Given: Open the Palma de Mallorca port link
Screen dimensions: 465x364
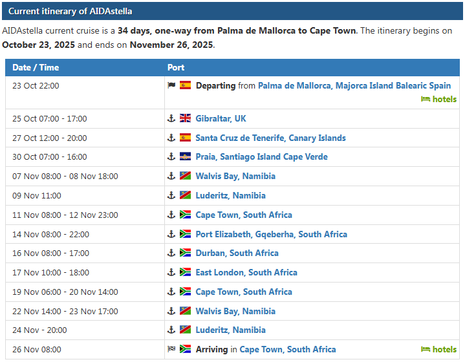Looking at the screenshot, I should coord(354,85).
